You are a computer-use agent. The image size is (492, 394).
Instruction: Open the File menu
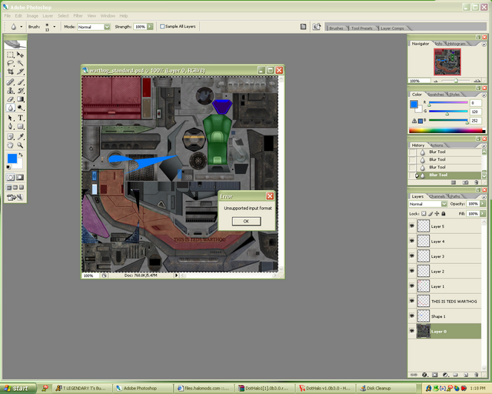pos(7,15)
